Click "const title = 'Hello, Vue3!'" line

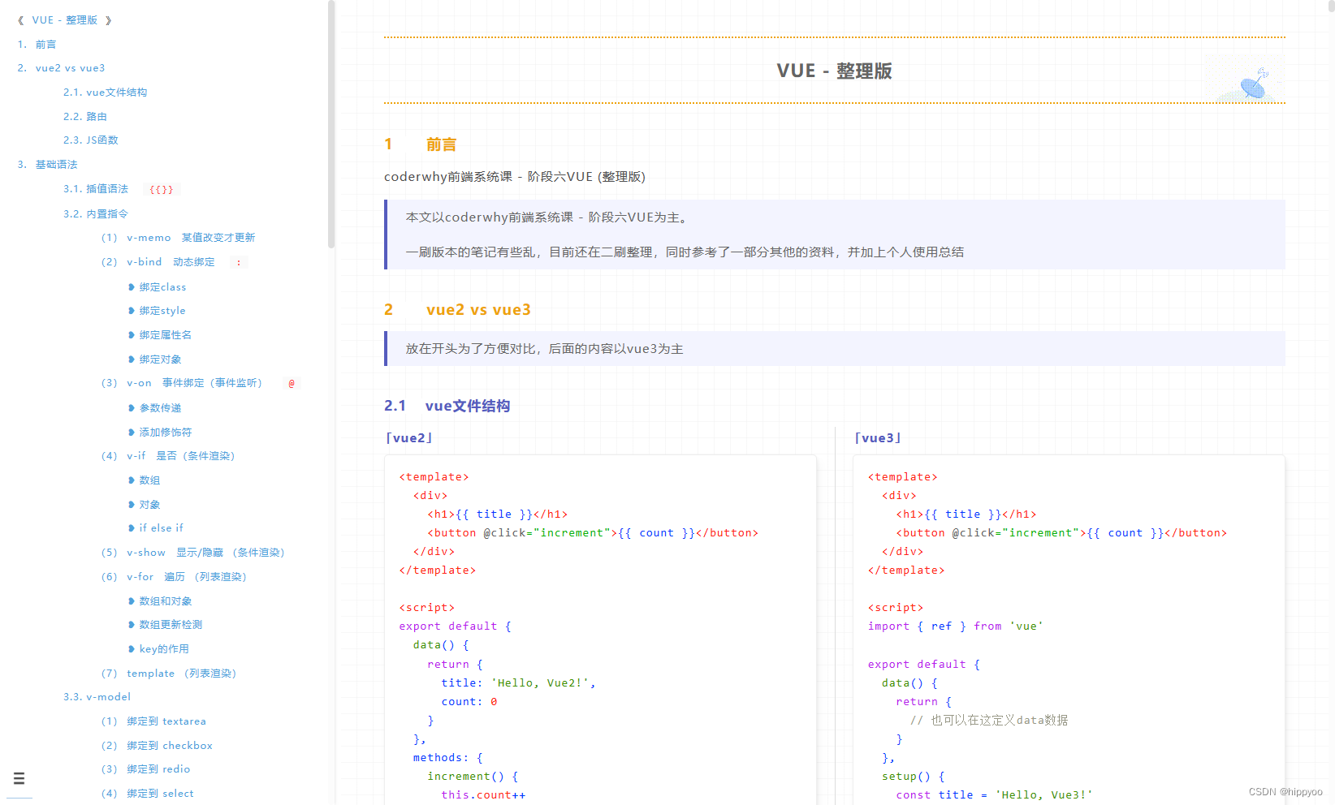(x=994, y=795)
